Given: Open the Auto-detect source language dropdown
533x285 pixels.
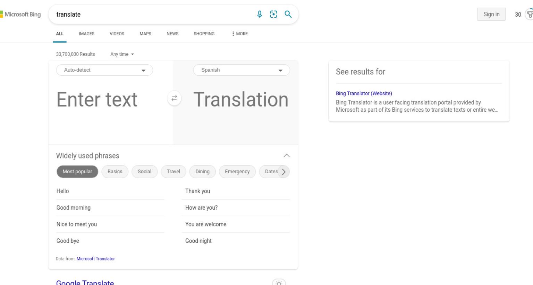Looking at the screenshot, I should [x=104, y=70].
